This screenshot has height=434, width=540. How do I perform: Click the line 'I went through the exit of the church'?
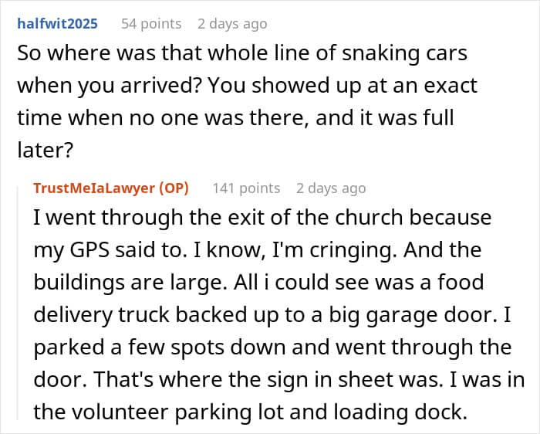point(262,218)
